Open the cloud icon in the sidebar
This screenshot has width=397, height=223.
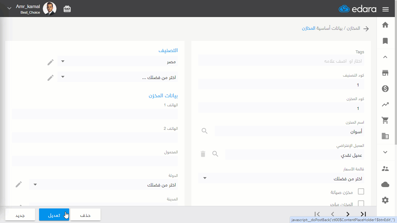tap(385, 185)
